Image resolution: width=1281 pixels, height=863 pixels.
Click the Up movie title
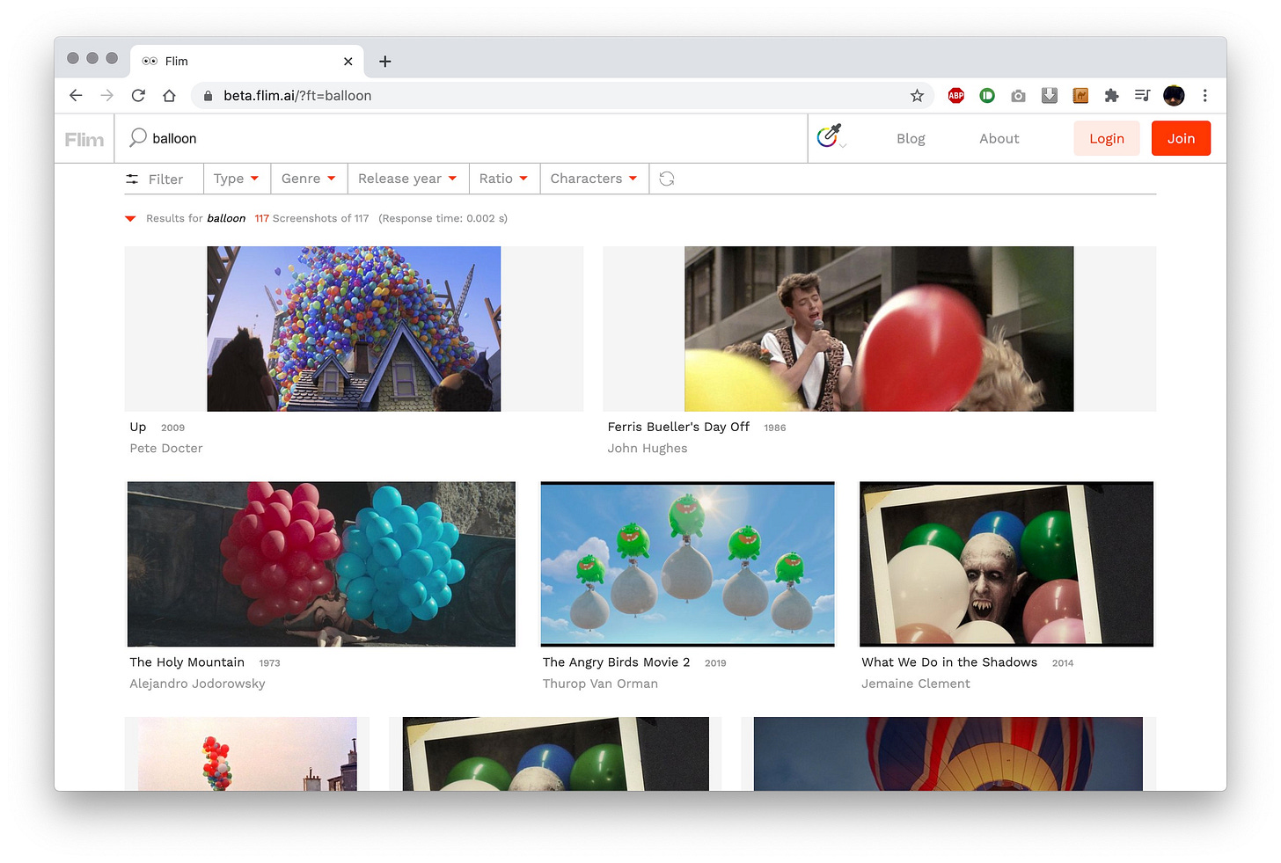tap(138, 427)
